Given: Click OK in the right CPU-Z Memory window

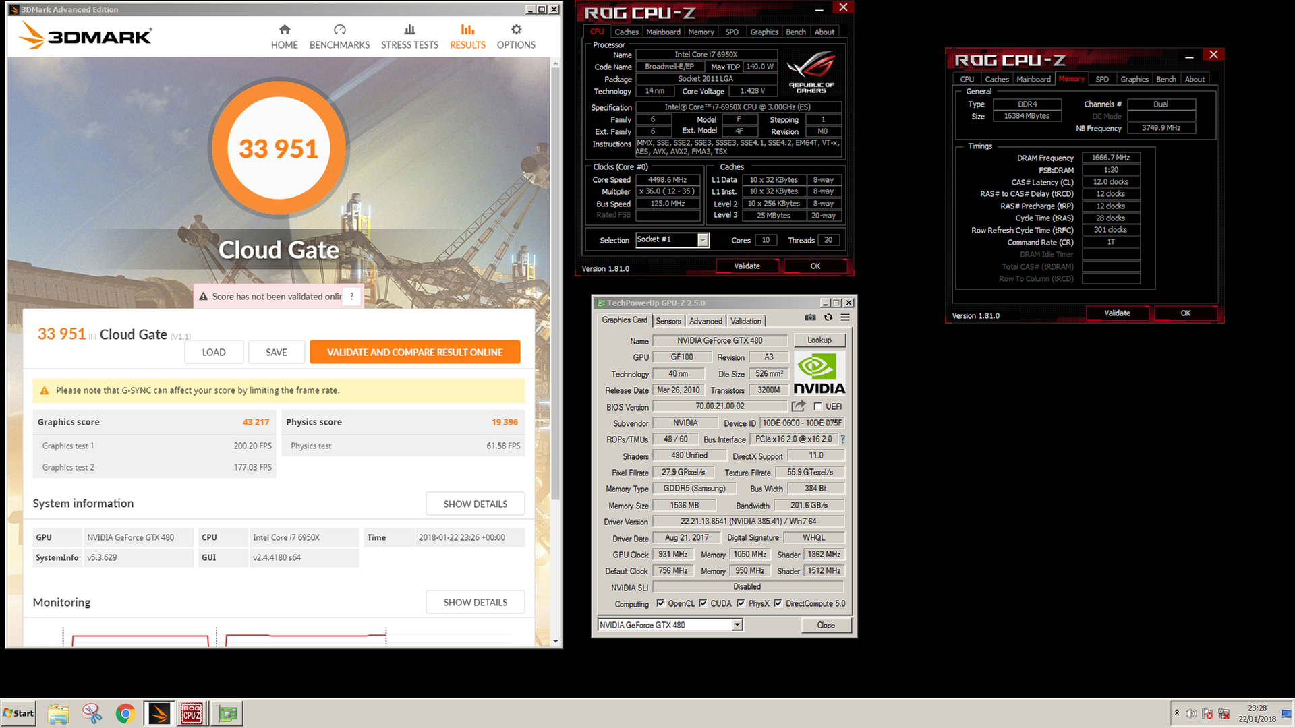Looking at the screenshot, I should pyautogui.click(x=1185, y=313).
